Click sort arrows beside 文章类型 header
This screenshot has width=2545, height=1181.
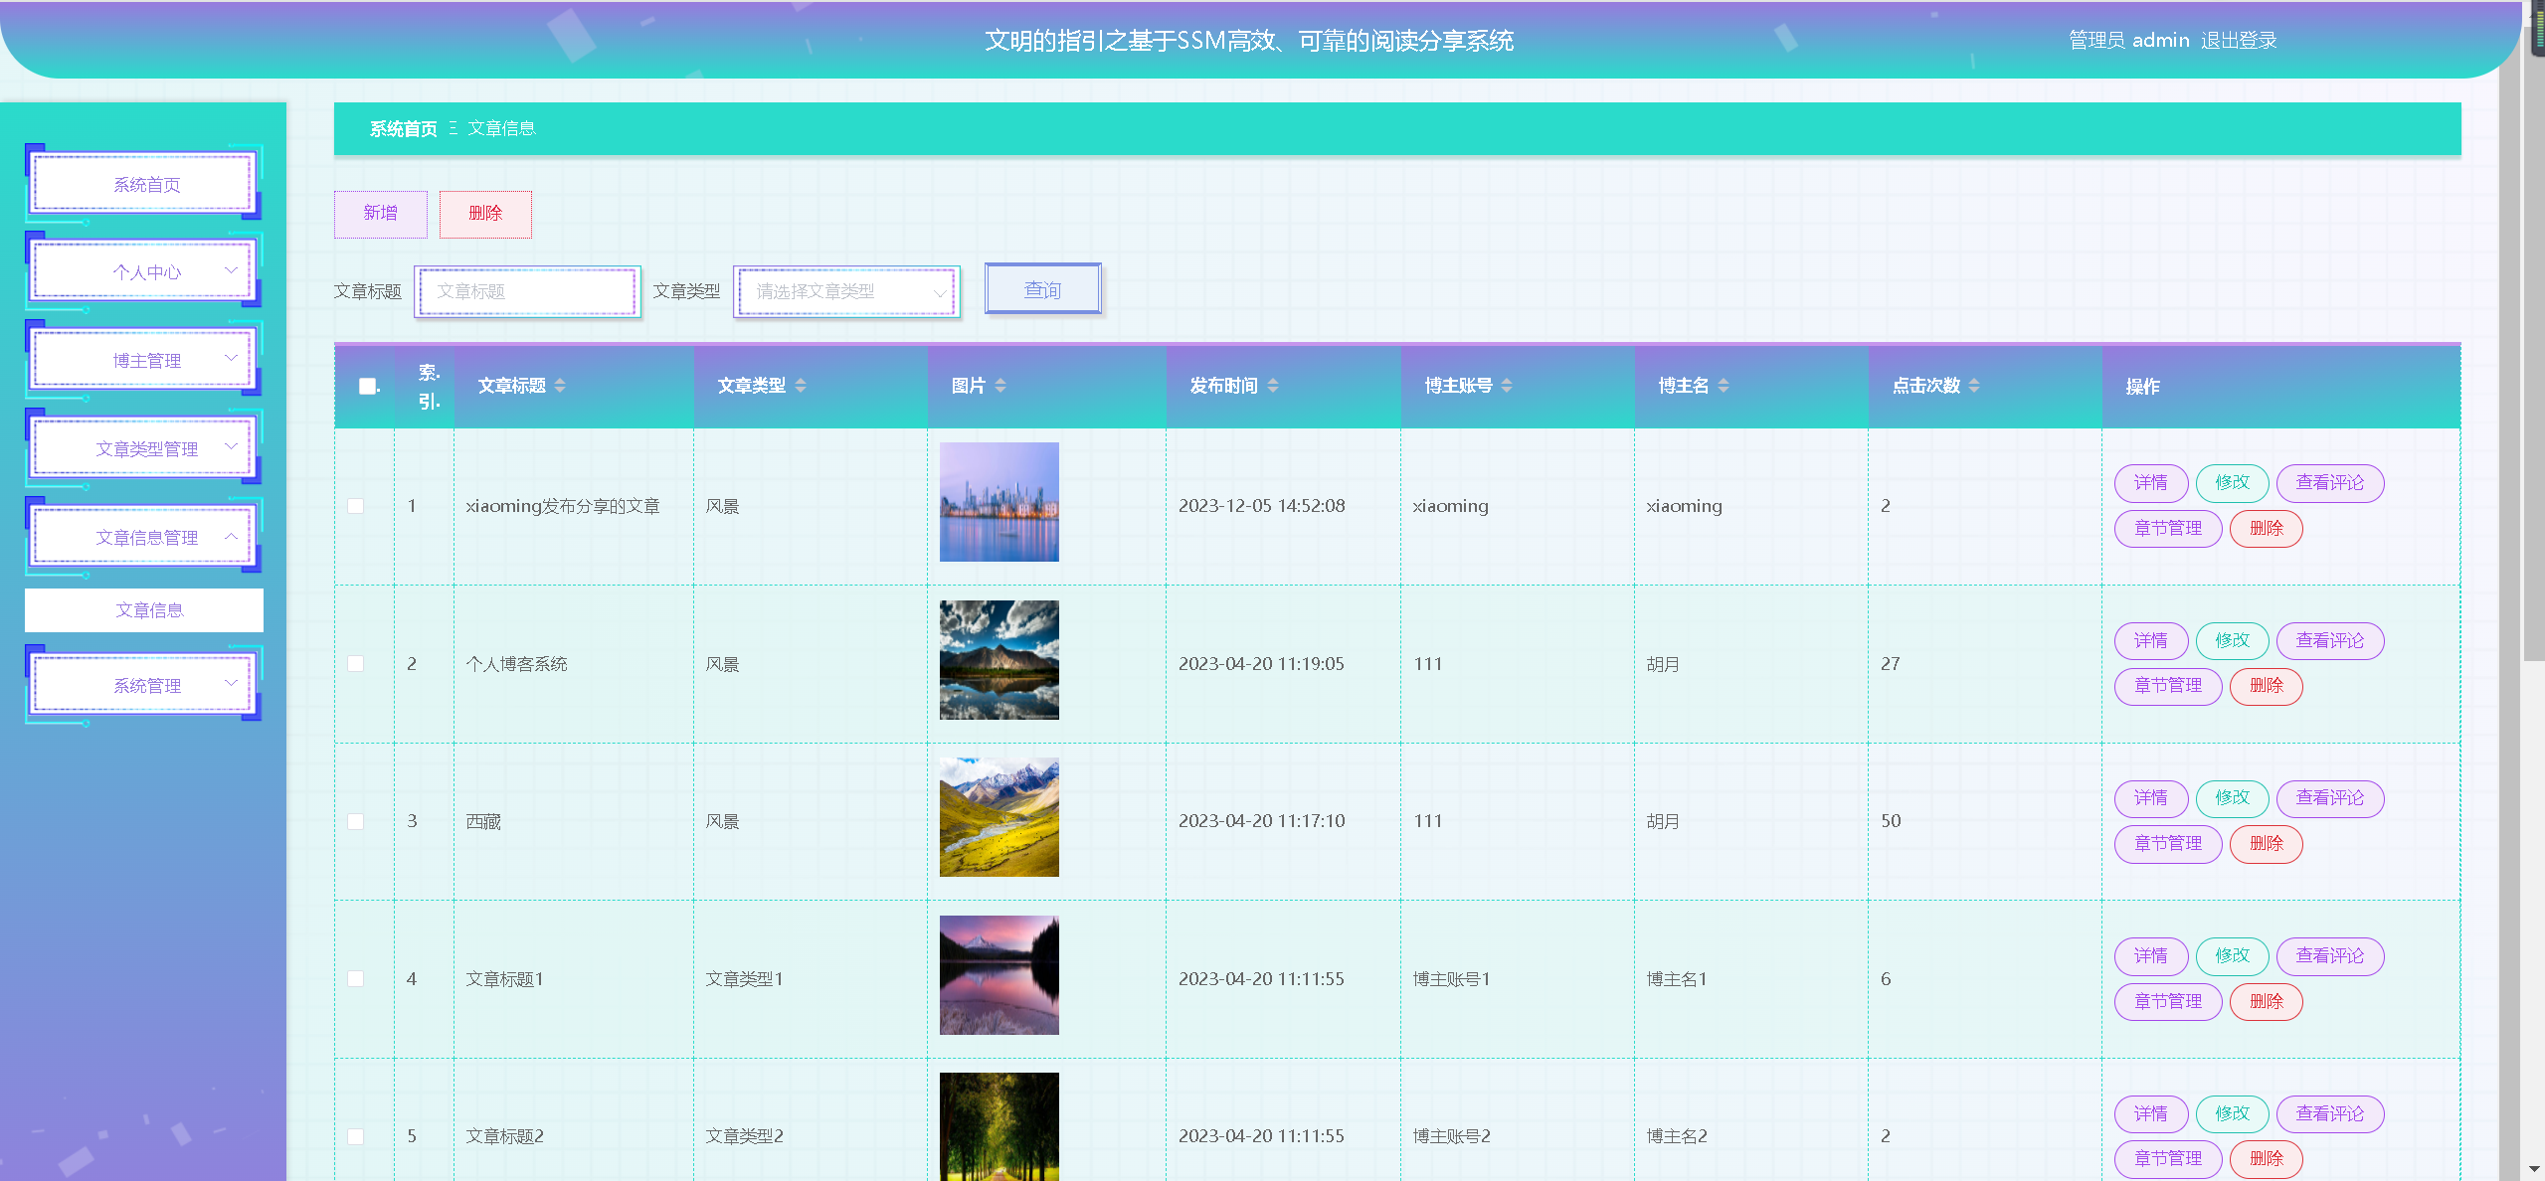point(801,386)
